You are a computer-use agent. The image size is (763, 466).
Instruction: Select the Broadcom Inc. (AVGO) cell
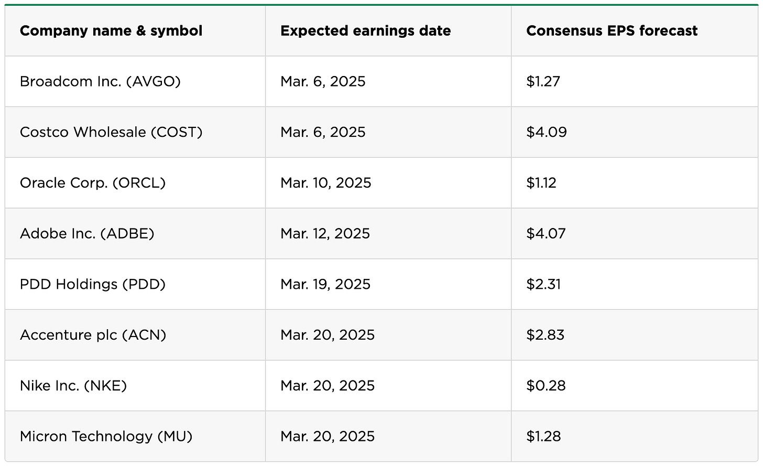point(100,82)
